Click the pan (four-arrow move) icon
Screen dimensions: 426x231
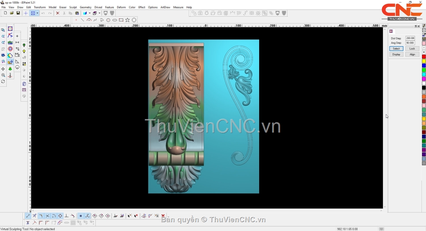tap(3, 69)
